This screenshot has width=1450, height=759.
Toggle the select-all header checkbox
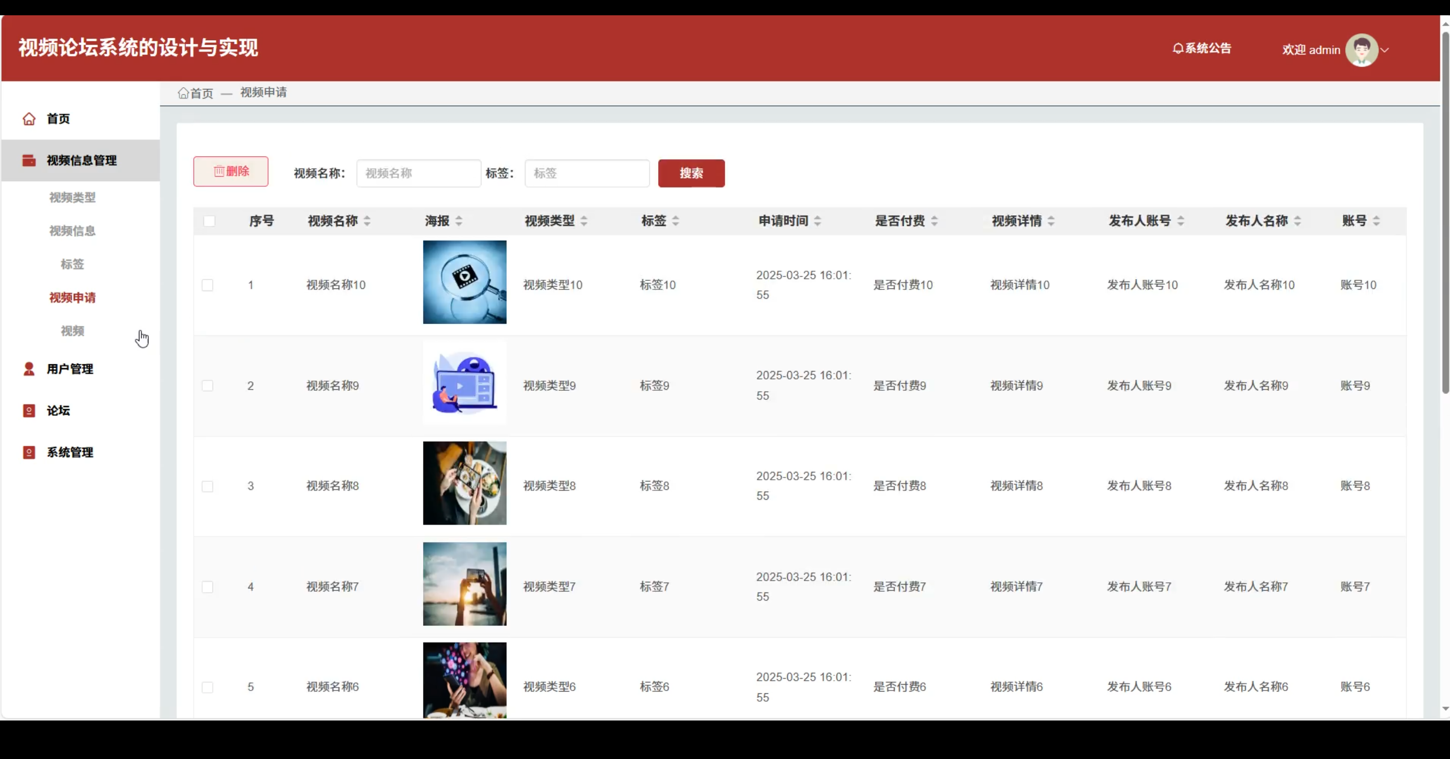tap(209, 221)
